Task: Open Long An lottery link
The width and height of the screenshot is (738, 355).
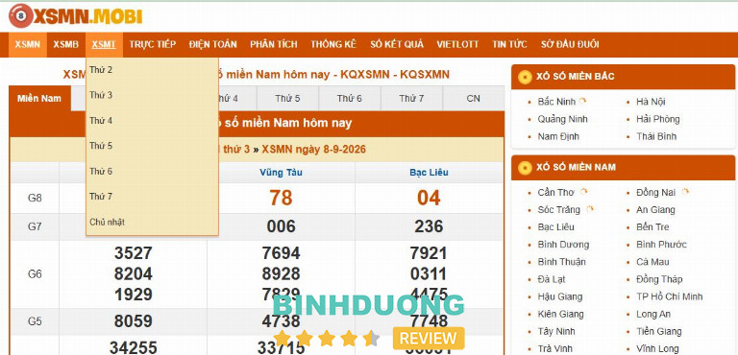Action: pos(653,314)
